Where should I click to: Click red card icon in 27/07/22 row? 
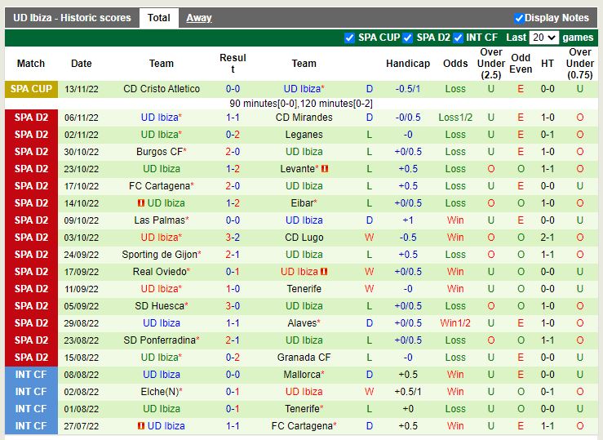pos(141,426)
